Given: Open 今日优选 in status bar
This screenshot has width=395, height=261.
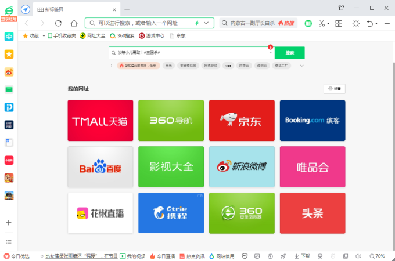Looking at the screenshot, I should point(17,256).
